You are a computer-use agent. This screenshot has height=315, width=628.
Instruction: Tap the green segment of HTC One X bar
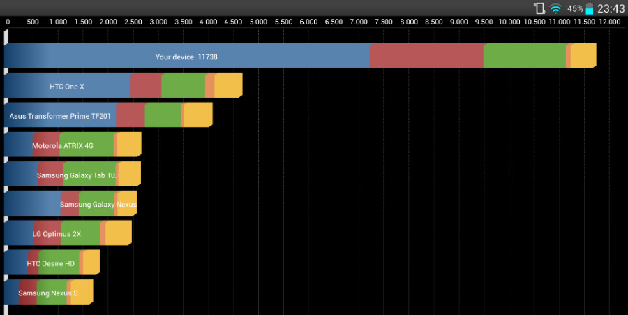coord(183,85)
